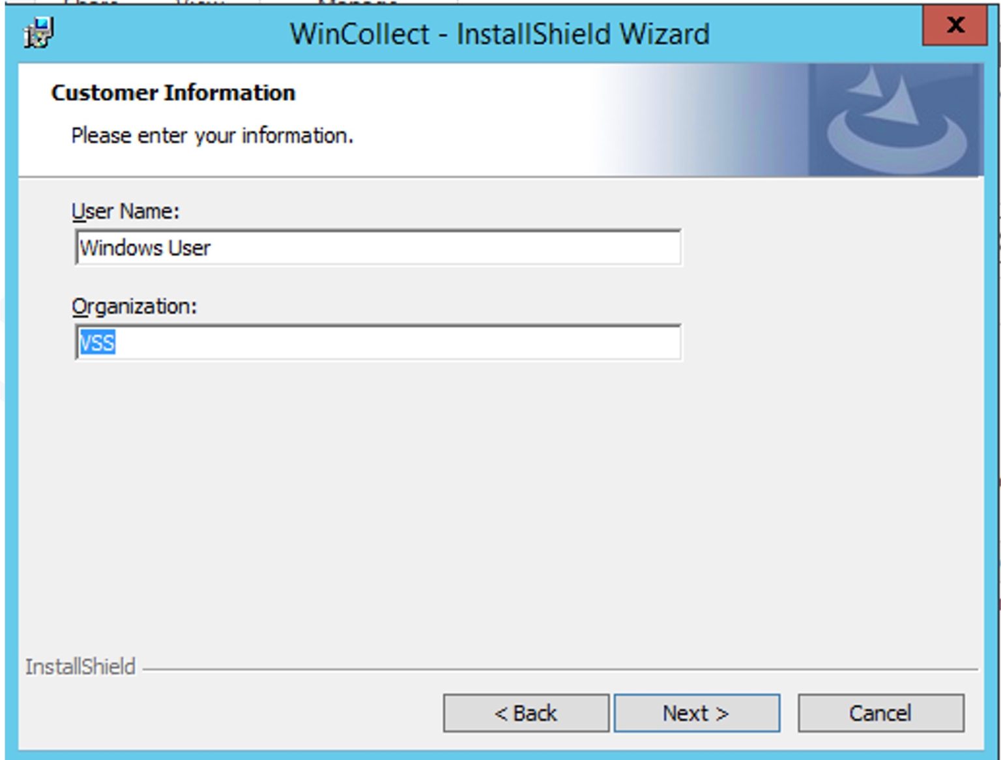Click the 'Please enter your information.' text
1001x760 pixels.
212,136
